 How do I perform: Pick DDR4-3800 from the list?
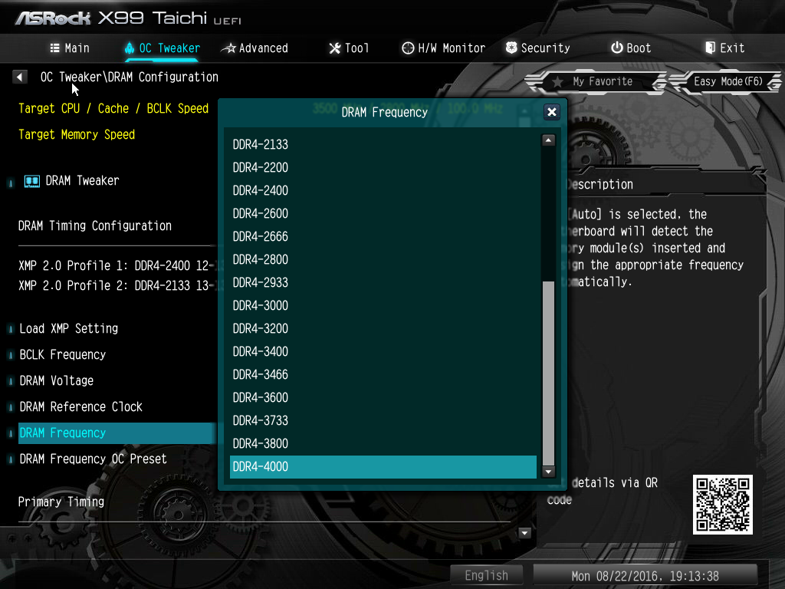click(x=383, y=444)
